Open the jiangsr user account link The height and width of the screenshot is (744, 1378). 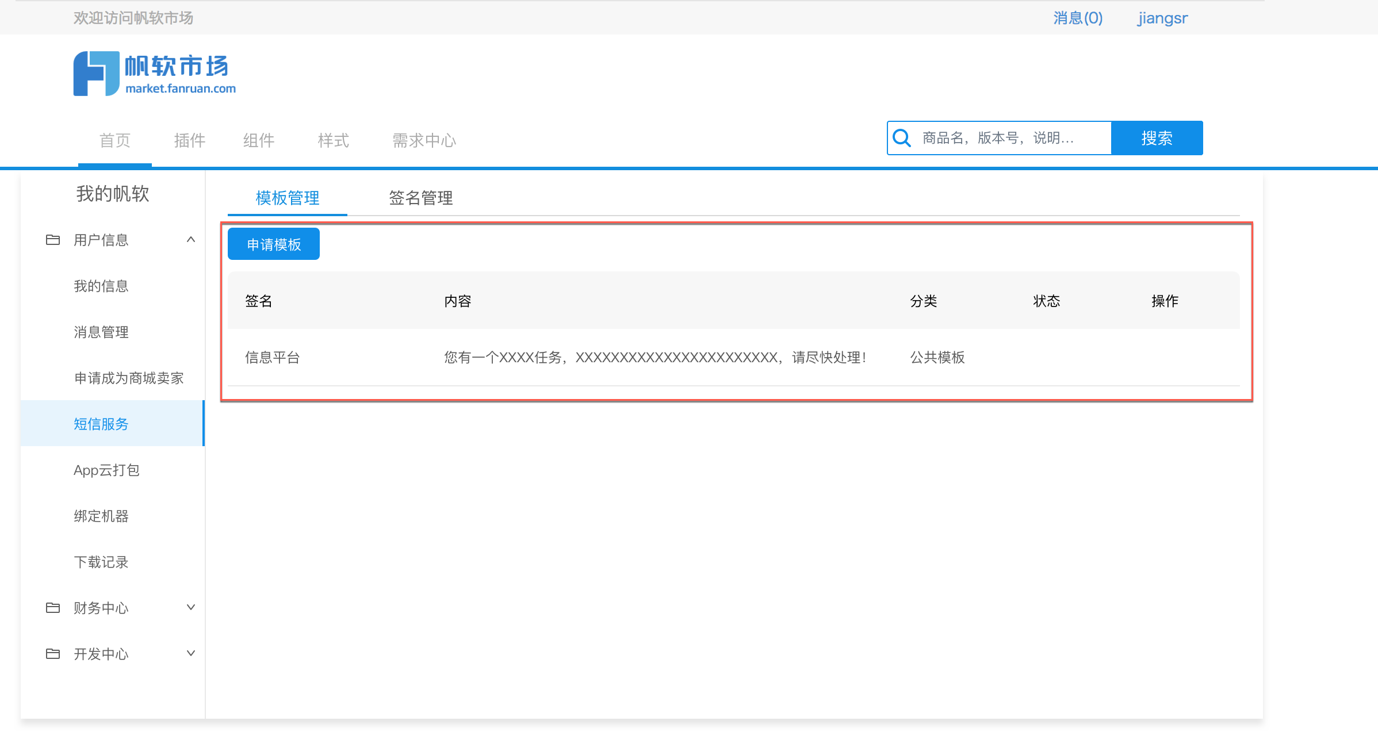coord(1162,18)
